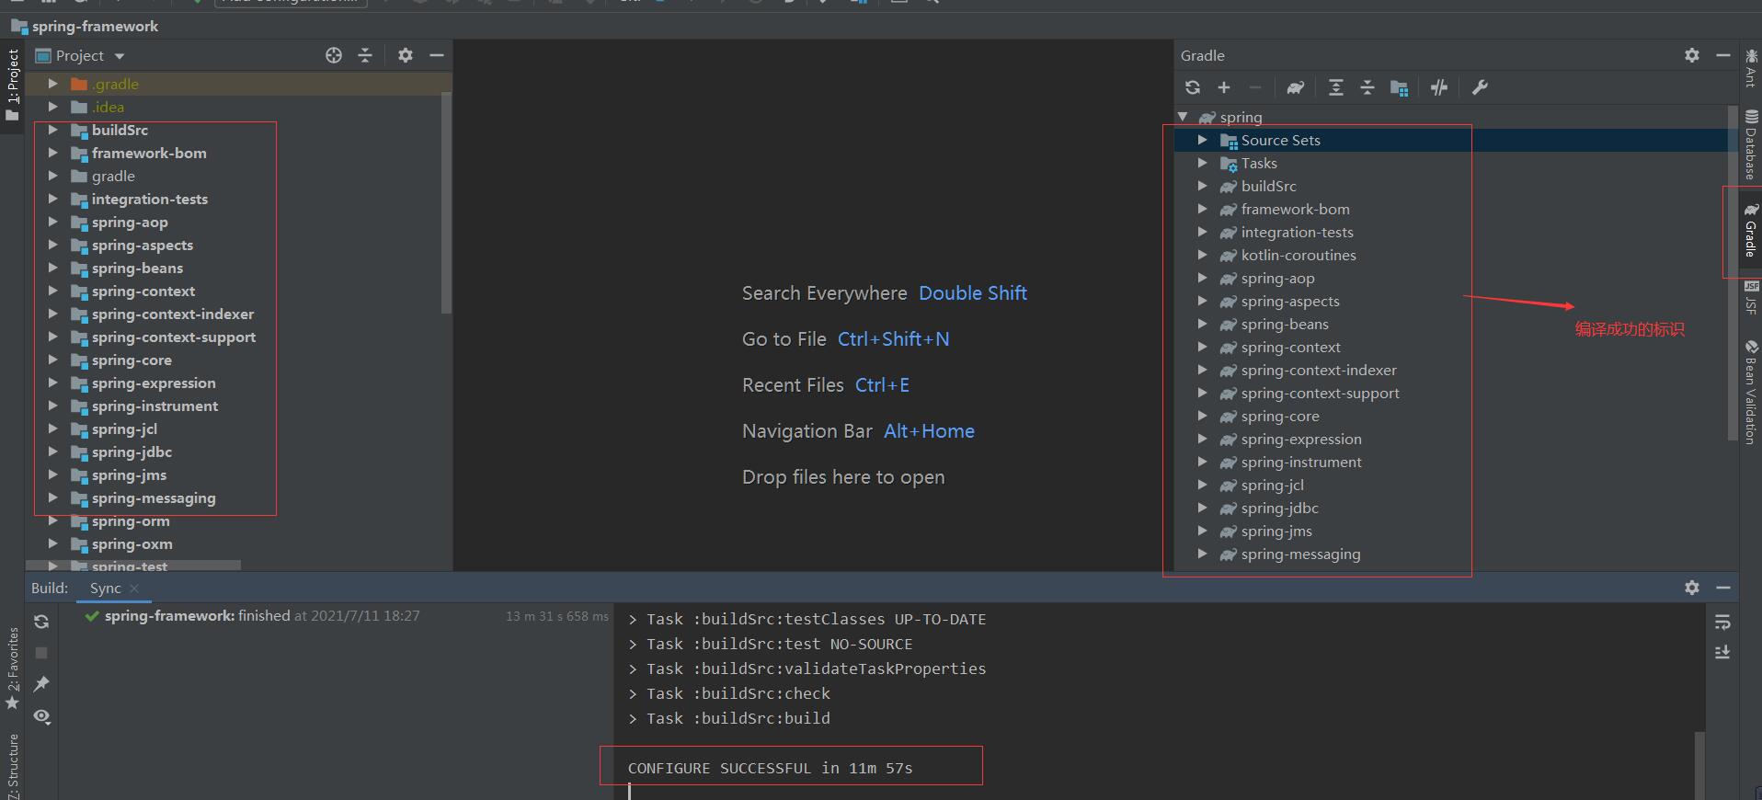Screen dimensions: 1762x800
Task: Open the Build panel settings gear
Action: (1692, 587)
